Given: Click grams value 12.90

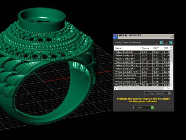Looking at the screenshot, I should point(145,68).
